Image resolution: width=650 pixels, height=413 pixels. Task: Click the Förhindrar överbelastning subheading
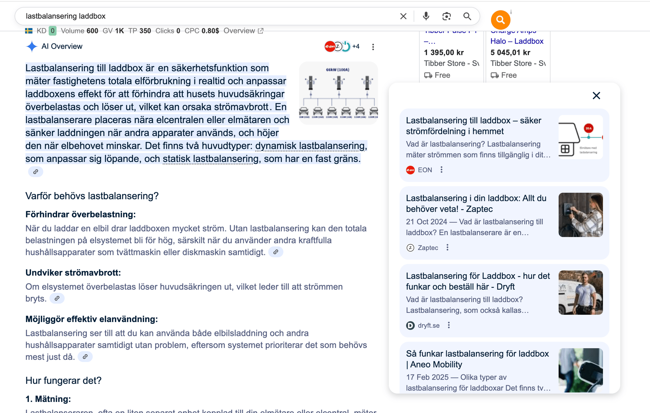point(81,214)
